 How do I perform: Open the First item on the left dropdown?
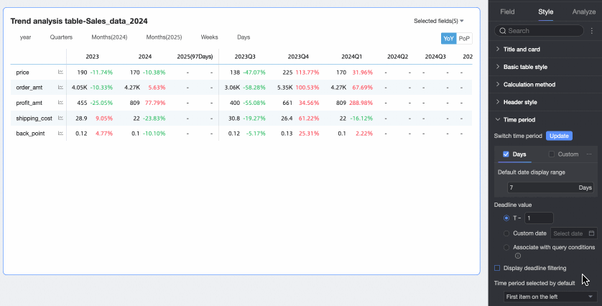(550, 297)
